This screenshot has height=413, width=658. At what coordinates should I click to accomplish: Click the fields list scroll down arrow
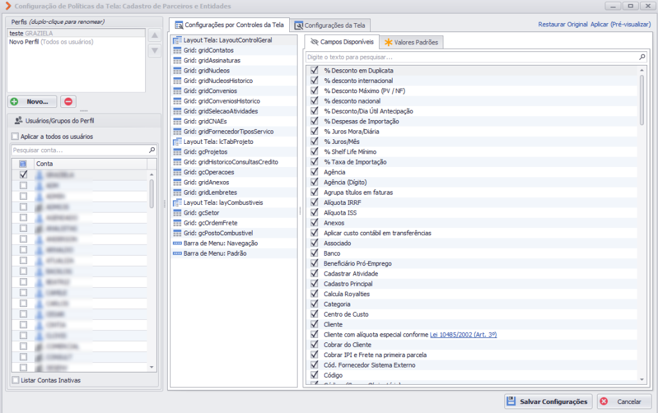(642, 379)
